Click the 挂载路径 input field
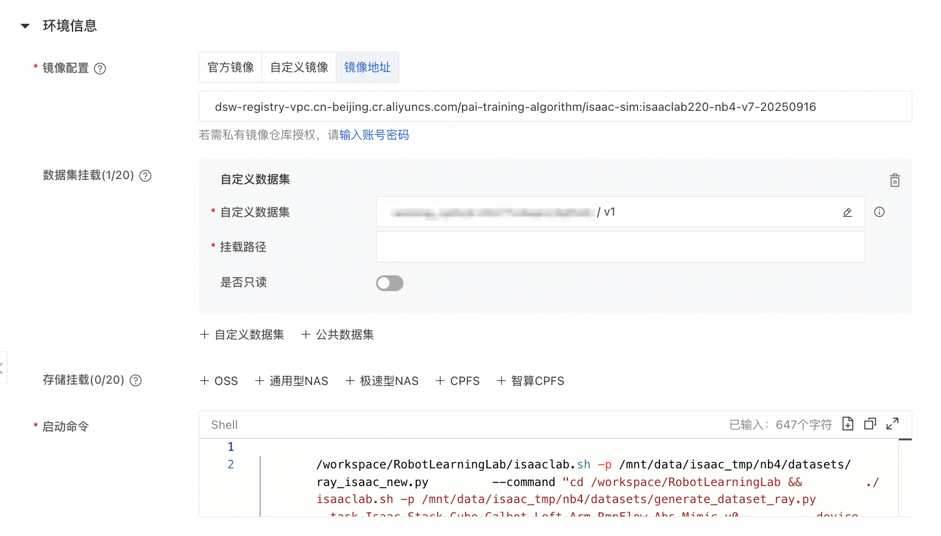Viewport: 941px width, 536px height. (x=620, y=247)
